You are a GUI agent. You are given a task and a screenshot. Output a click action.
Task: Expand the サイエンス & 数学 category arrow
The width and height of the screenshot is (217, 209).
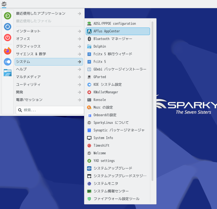click(79, 54)
